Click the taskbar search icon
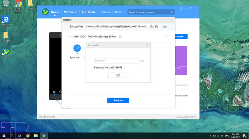249x139 pixels. (x=12, y=136)
